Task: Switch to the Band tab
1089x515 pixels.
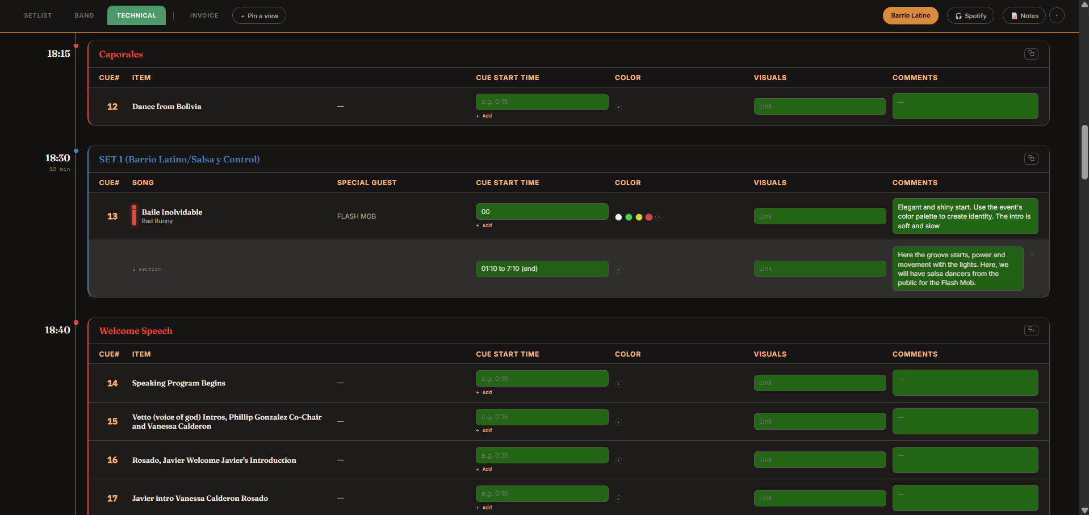Action: (x=84, y=15)
